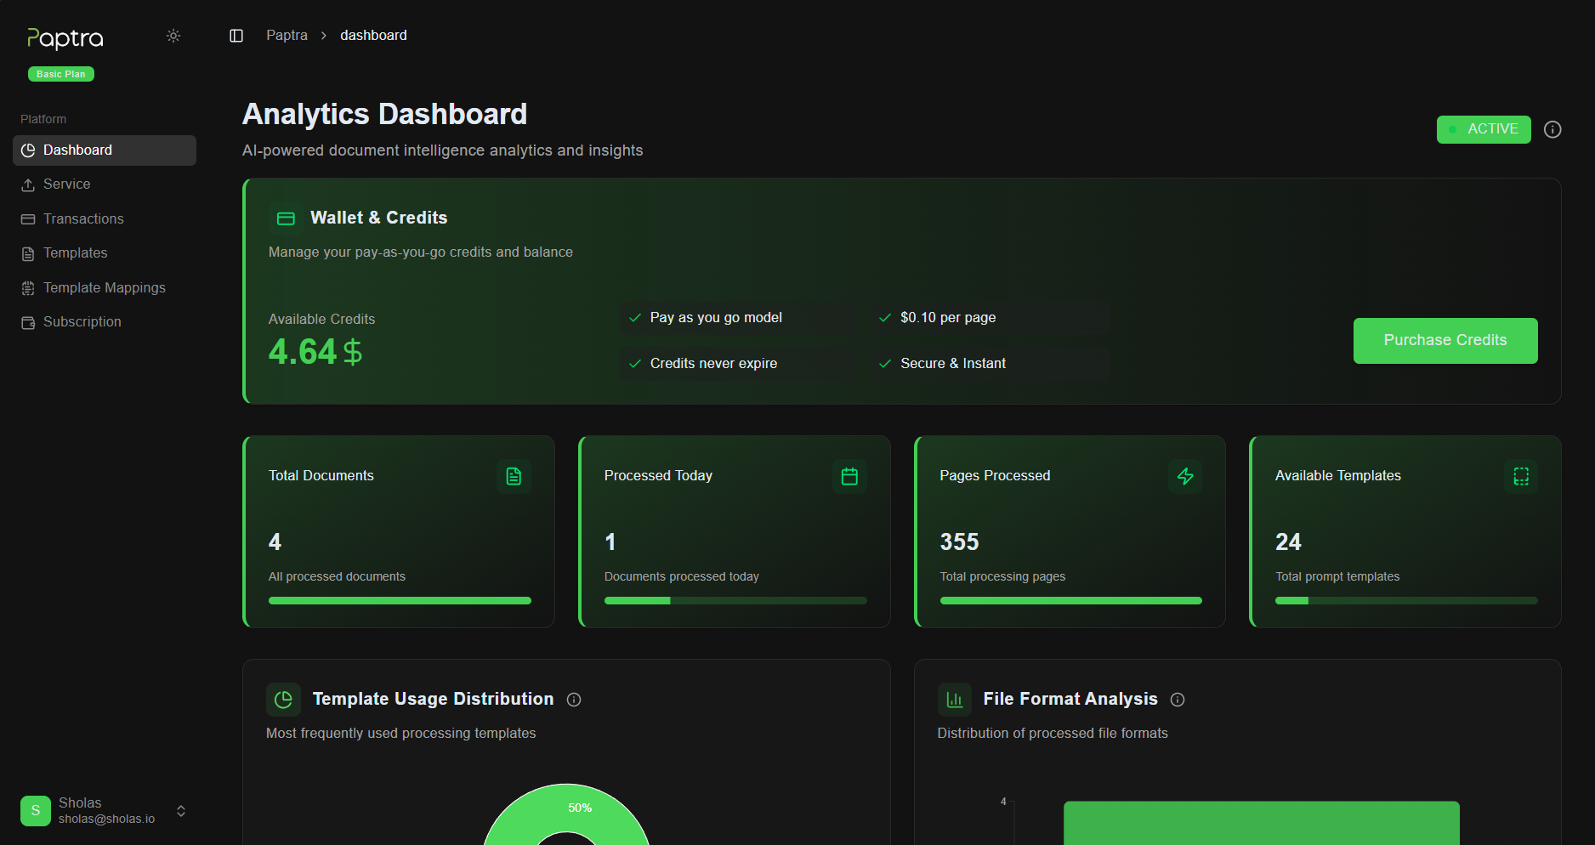Click the Transactions card icon

click(28, 219)
